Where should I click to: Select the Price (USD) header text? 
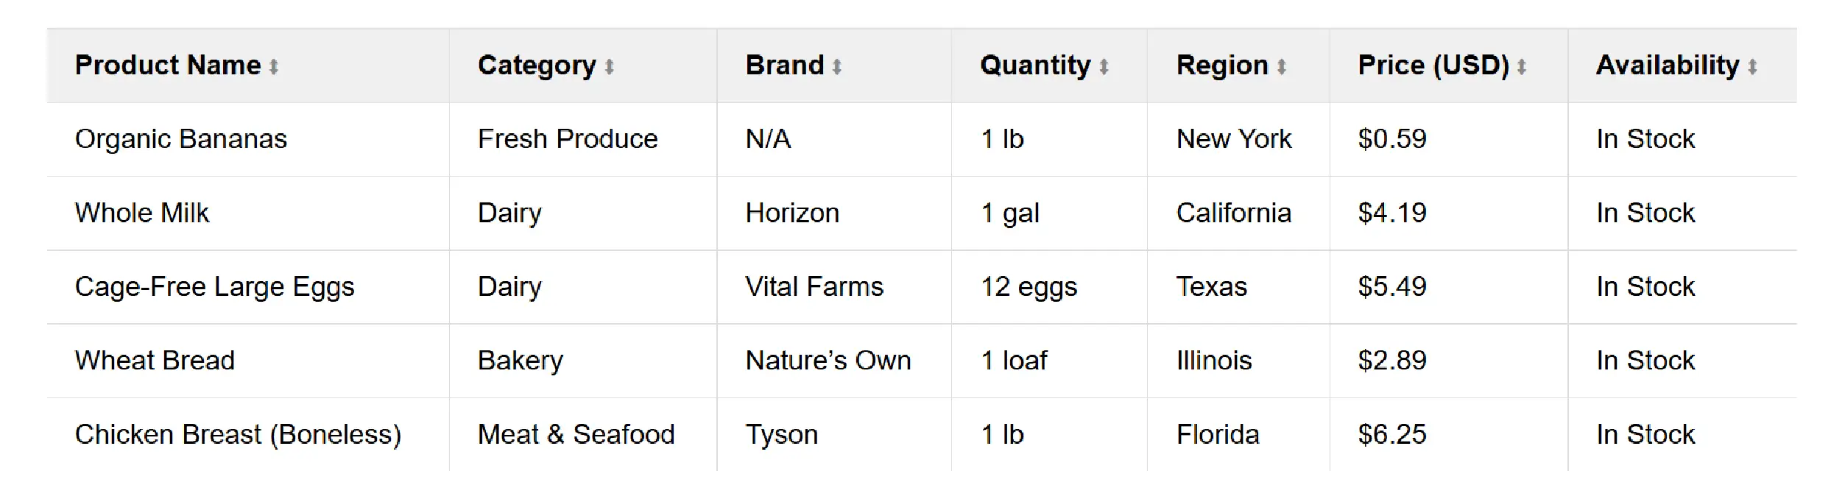tap(1433, 66)
